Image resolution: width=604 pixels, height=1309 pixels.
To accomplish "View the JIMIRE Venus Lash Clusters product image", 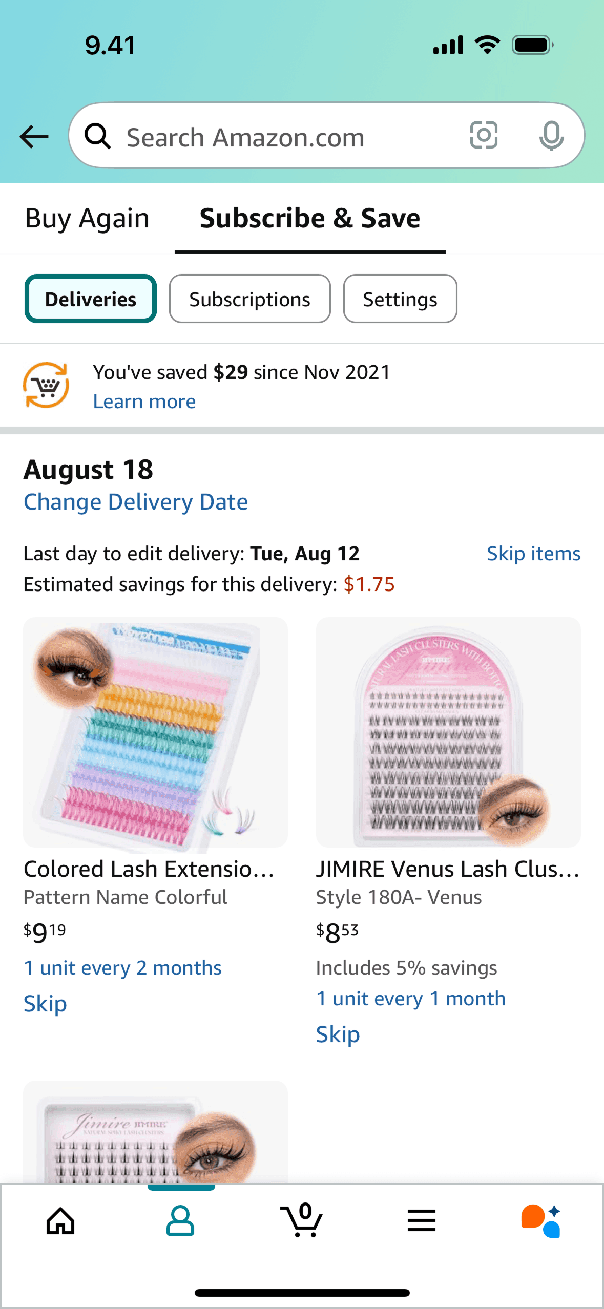I will click(448, 731).
